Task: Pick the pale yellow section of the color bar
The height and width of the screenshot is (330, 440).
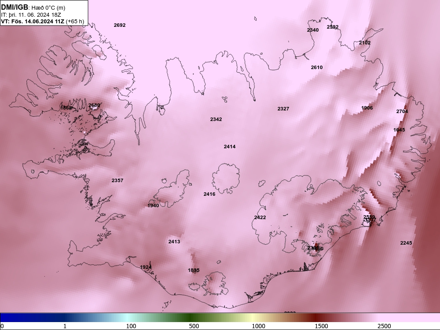Action: (253, 318)
